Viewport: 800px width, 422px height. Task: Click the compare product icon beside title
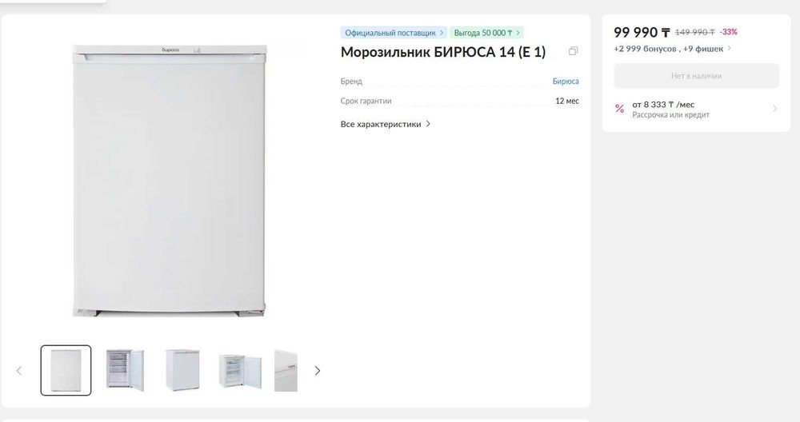tap(573, 51)
